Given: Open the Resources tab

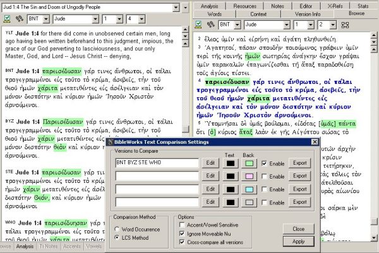Looking at the screenshot, I should [x=245, y=6].
